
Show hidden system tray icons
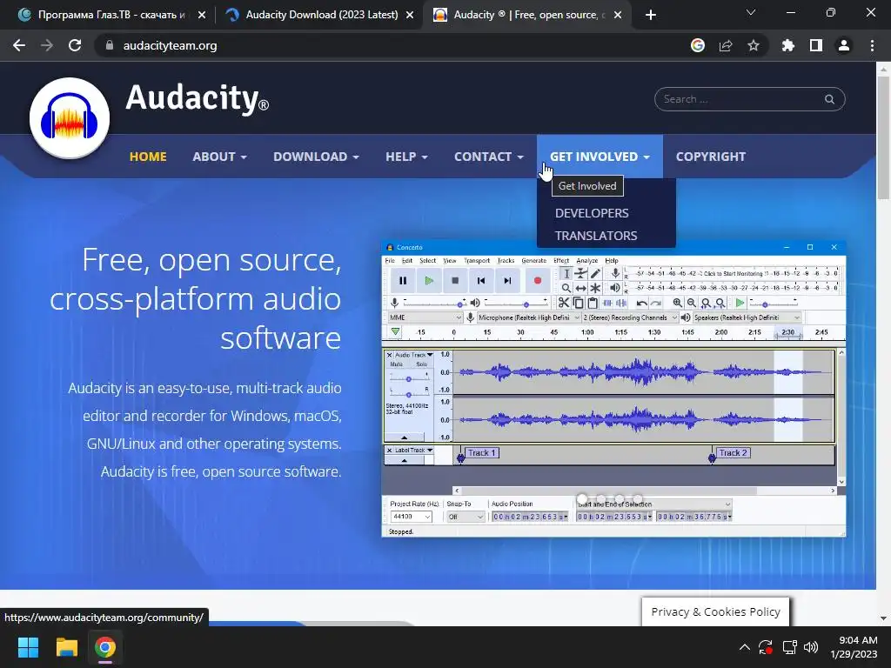pos(745,647)
